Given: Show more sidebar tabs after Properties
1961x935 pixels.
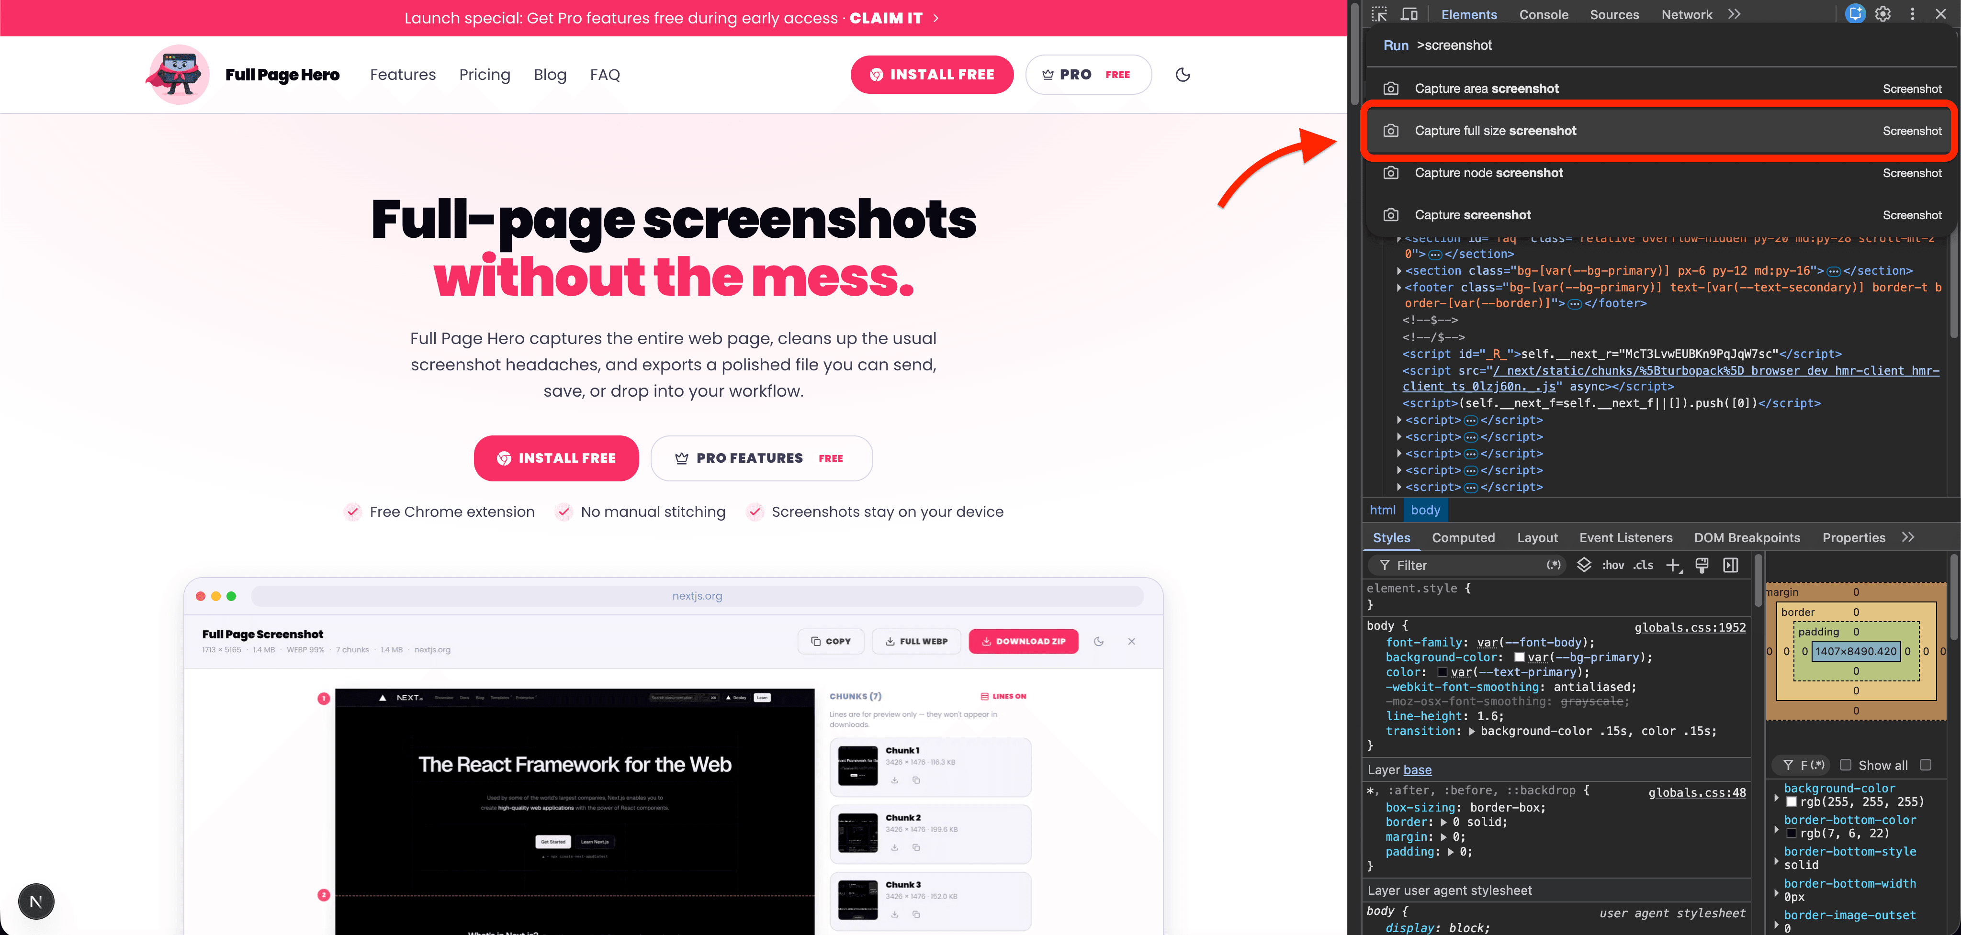Looking at the screenshot, I should click(1907, 537).
